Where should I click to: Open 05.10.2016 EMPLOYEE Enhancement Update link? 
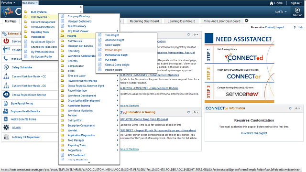(149, 88)
